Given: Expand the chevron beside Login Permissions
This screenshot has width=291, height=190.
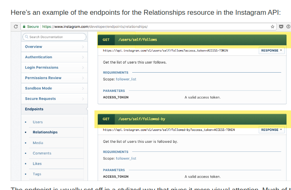Looking at the screenshot, I should (83, 68).
